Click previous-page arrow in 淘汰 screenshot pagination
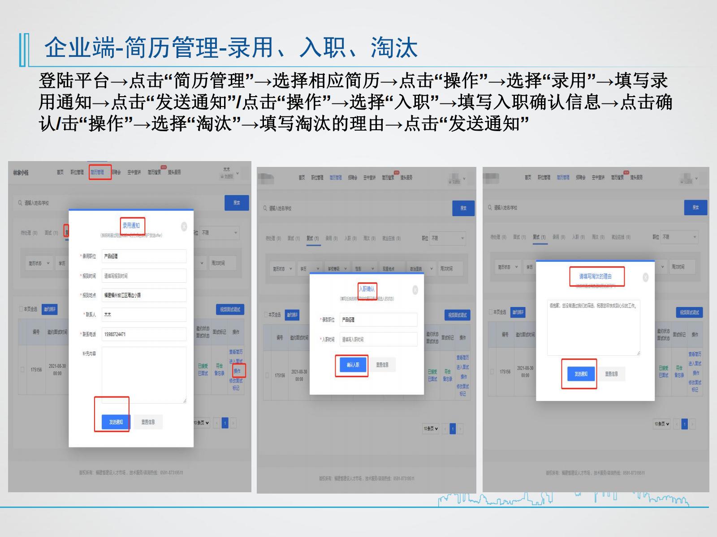This screenshot has height=537, width=717. [x=676, y=424]
